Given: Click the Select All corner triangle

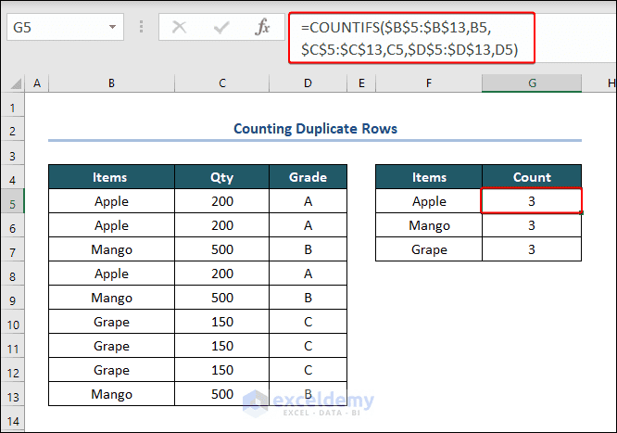Looking at the screenshot, I should pos(16,83).
